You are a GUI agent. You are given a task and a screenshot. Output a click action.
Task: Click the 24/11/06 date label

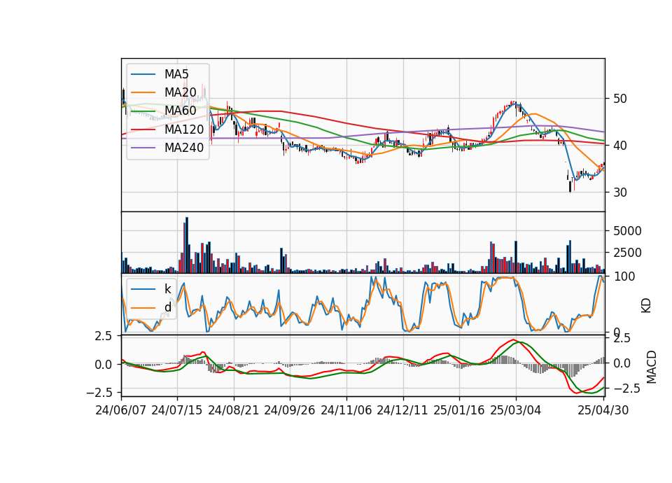tap(346, 410)
